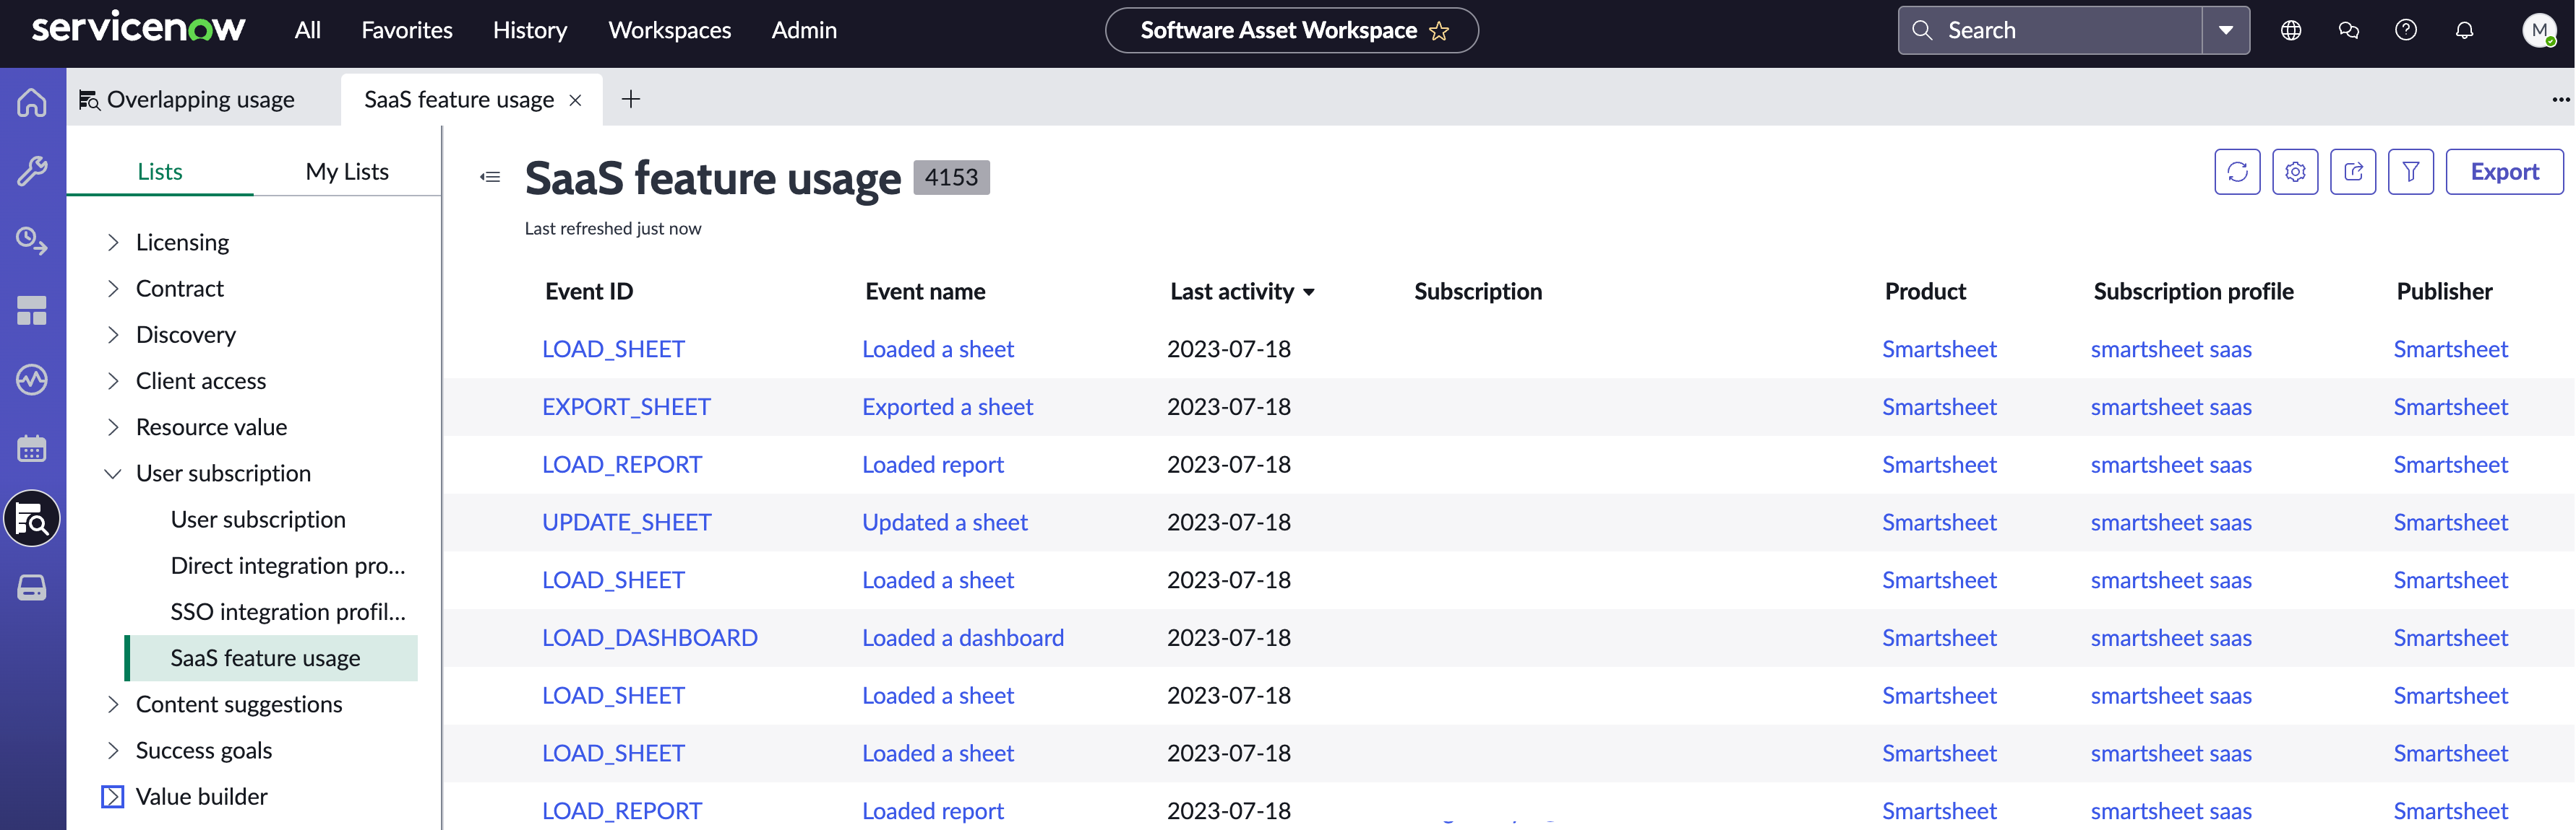Screen dimensions: 2576x830
Task: Expand the Licensing tree node
Action: click(113, 243)
